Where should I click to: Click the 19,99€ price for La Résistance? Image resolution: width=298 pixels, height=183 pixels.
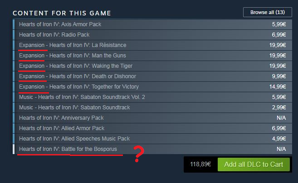[278, 45]
